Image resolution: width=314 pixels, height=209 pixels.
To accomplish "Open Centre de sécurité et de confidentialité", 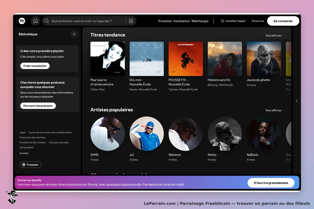I will coord(50,132).
